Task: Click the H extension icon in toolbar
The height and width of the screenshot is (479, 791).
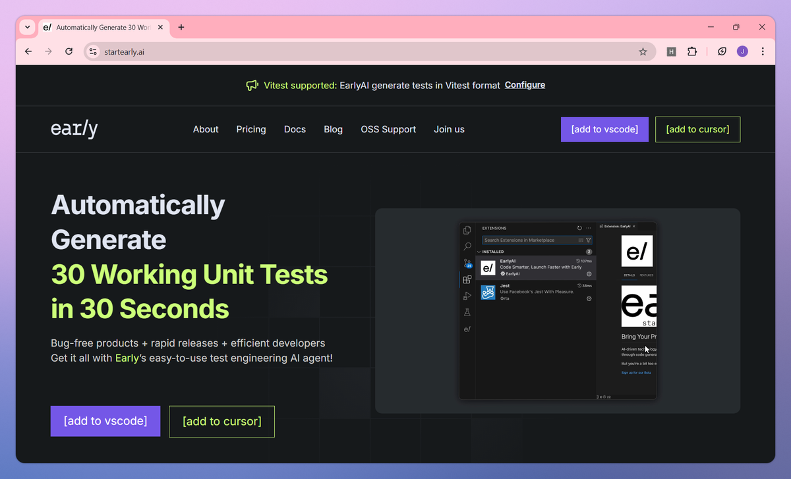Action: tap(671, 51)
